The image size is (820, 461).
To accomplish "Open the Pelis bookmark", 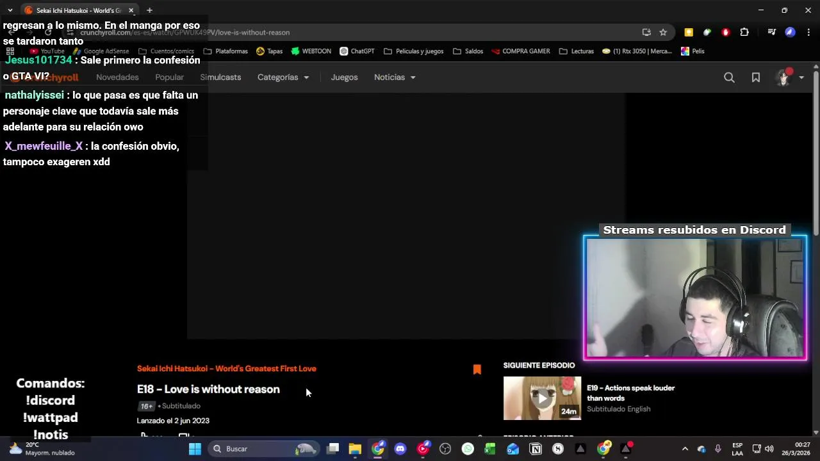I will click(693, 51).
